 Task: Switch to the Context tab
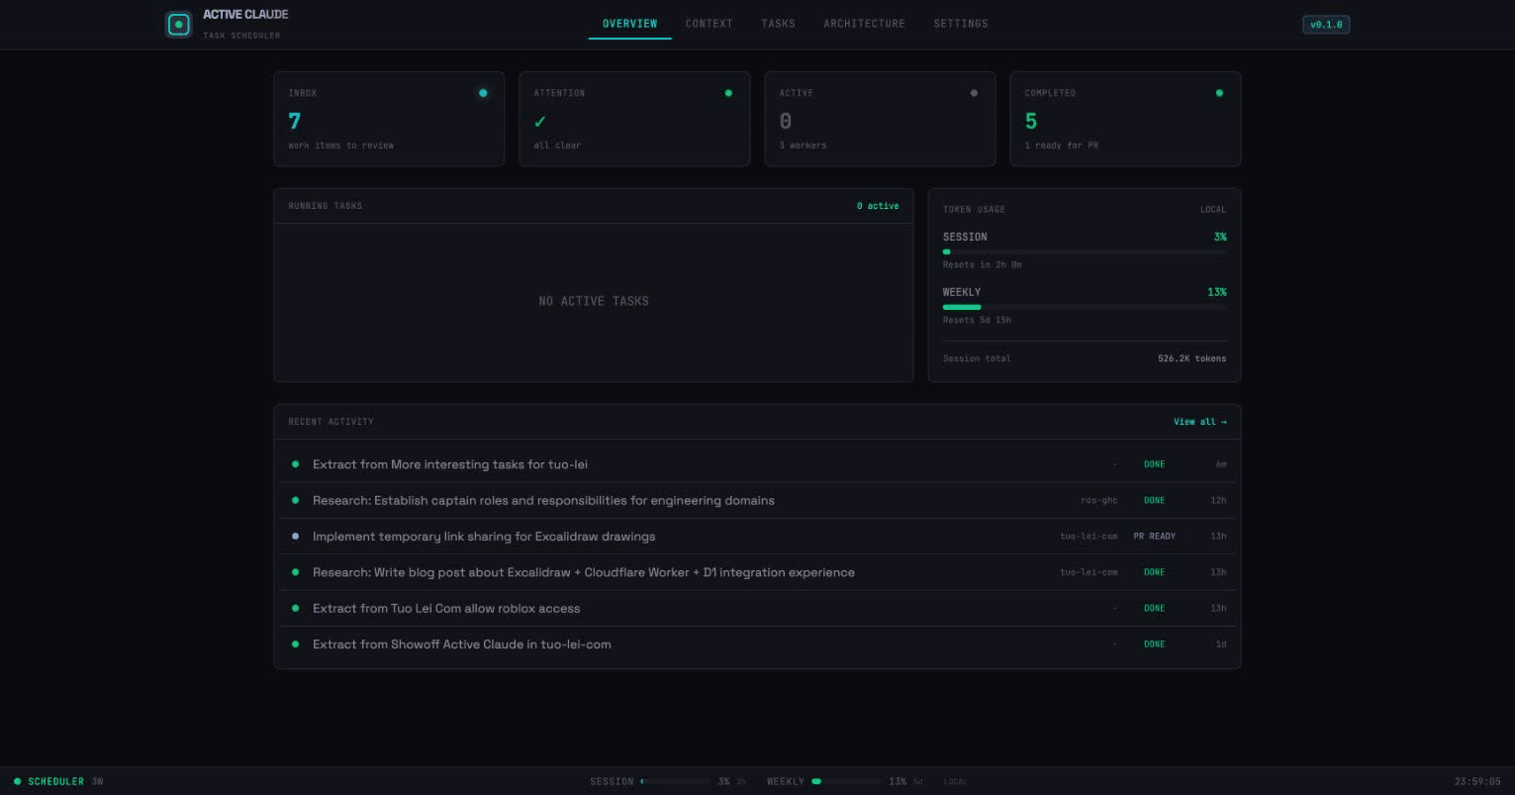(x=709, y=24)
